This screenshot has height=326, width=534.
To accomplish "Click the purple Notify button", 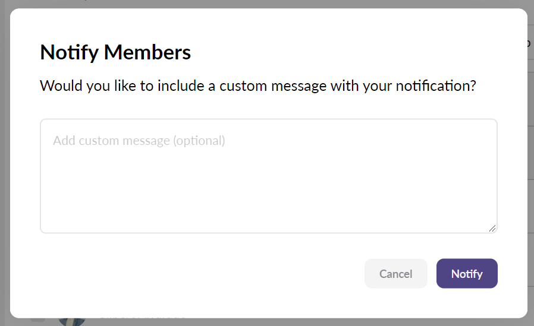I will (467, 274).
